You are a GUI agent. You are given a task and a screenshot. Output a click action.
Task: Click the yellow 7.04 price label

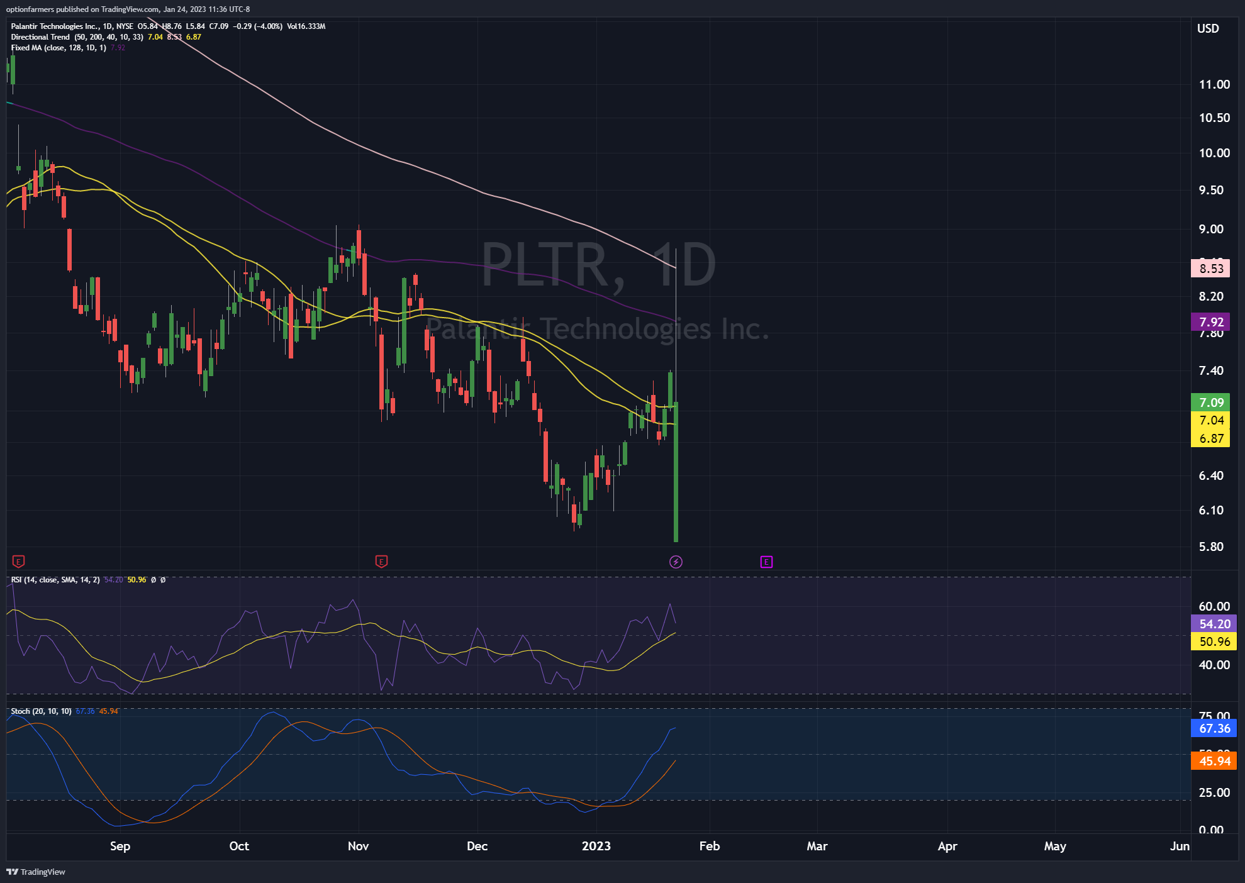click(x=1211, y=420)
